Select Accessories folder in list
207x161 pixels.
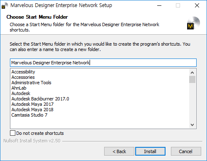(x=23, y=77)
